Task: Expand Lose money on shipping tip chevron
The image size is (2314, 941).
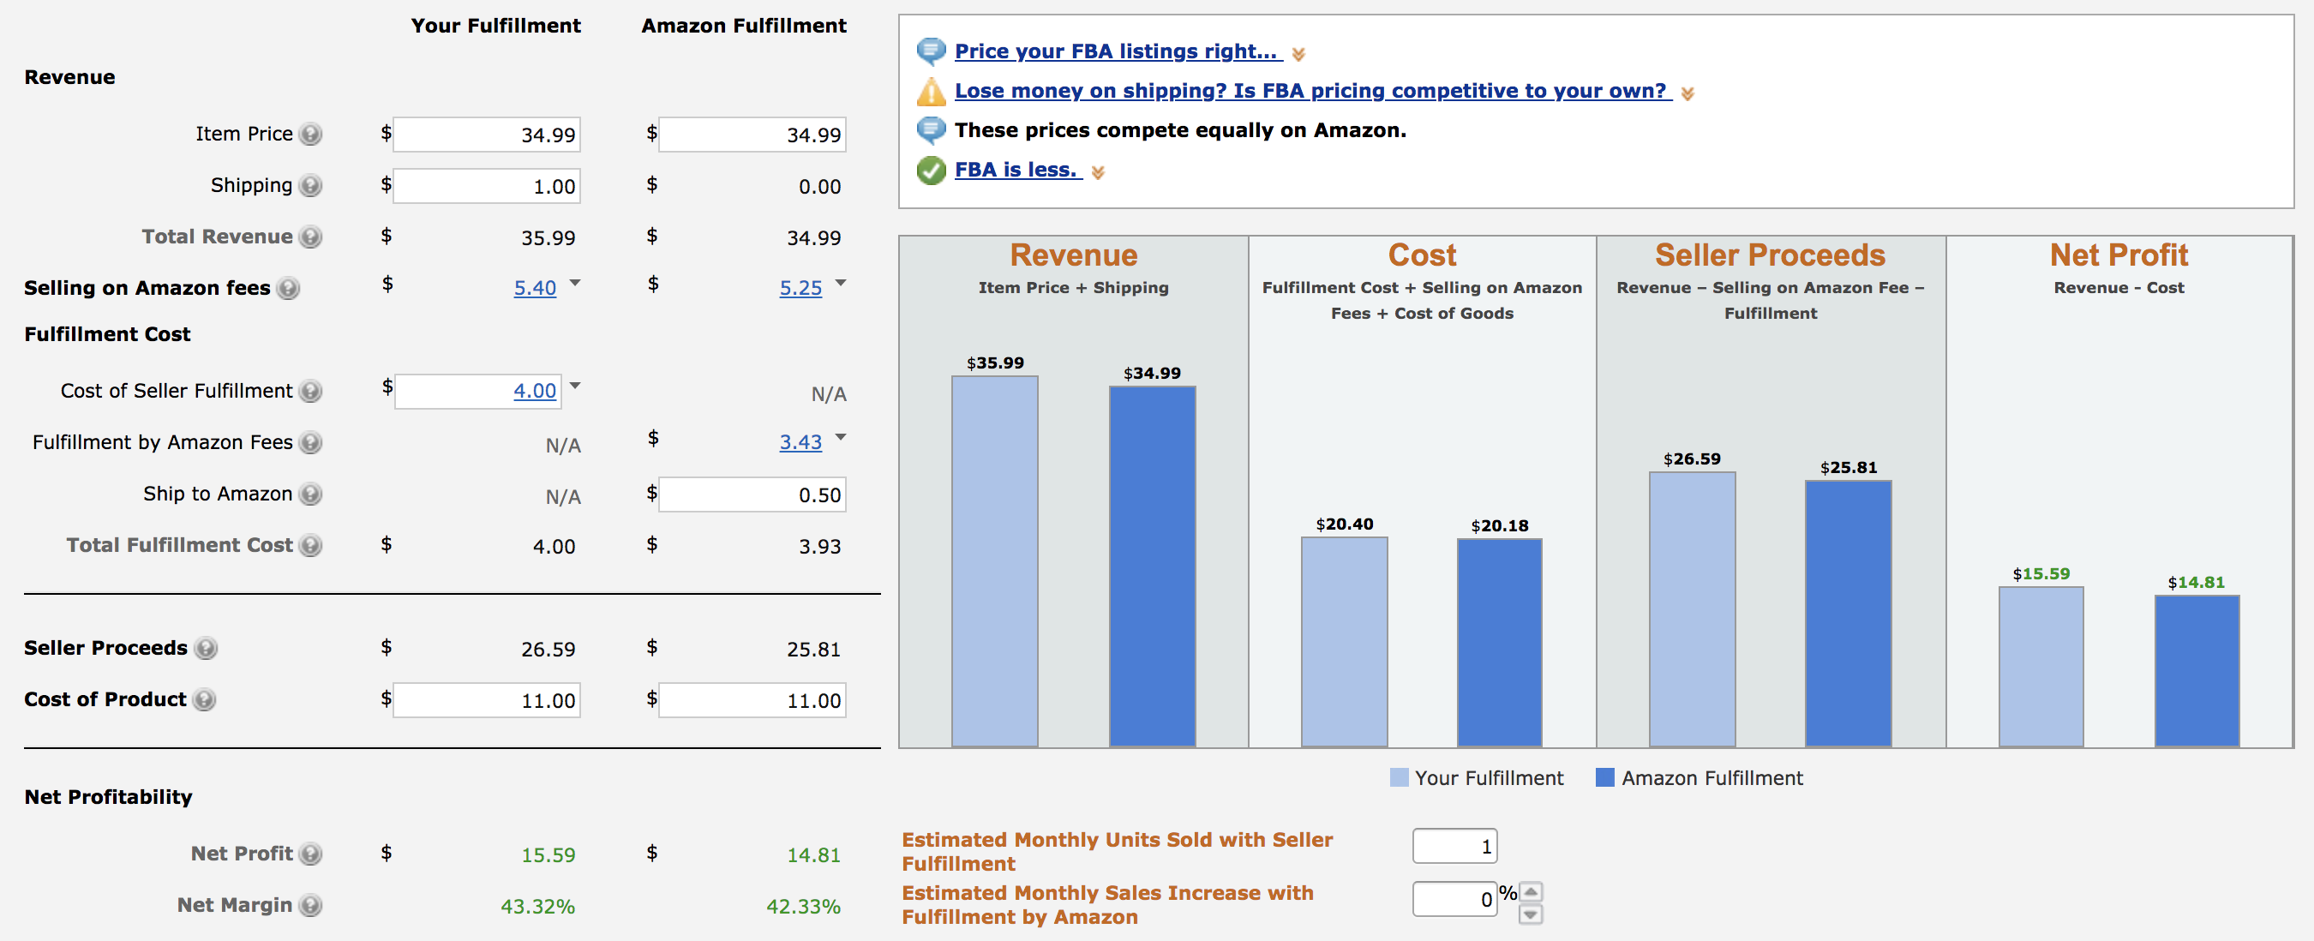Action: [1687, 94]
